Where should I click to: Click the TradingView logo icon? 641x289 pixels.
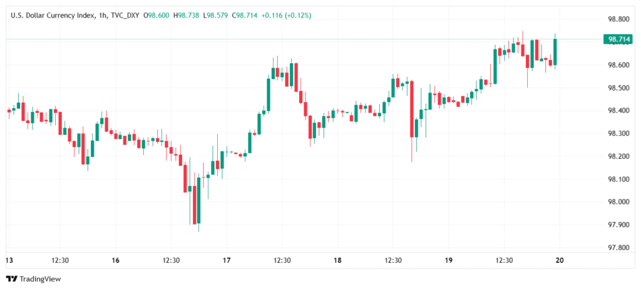click(11, 278)
